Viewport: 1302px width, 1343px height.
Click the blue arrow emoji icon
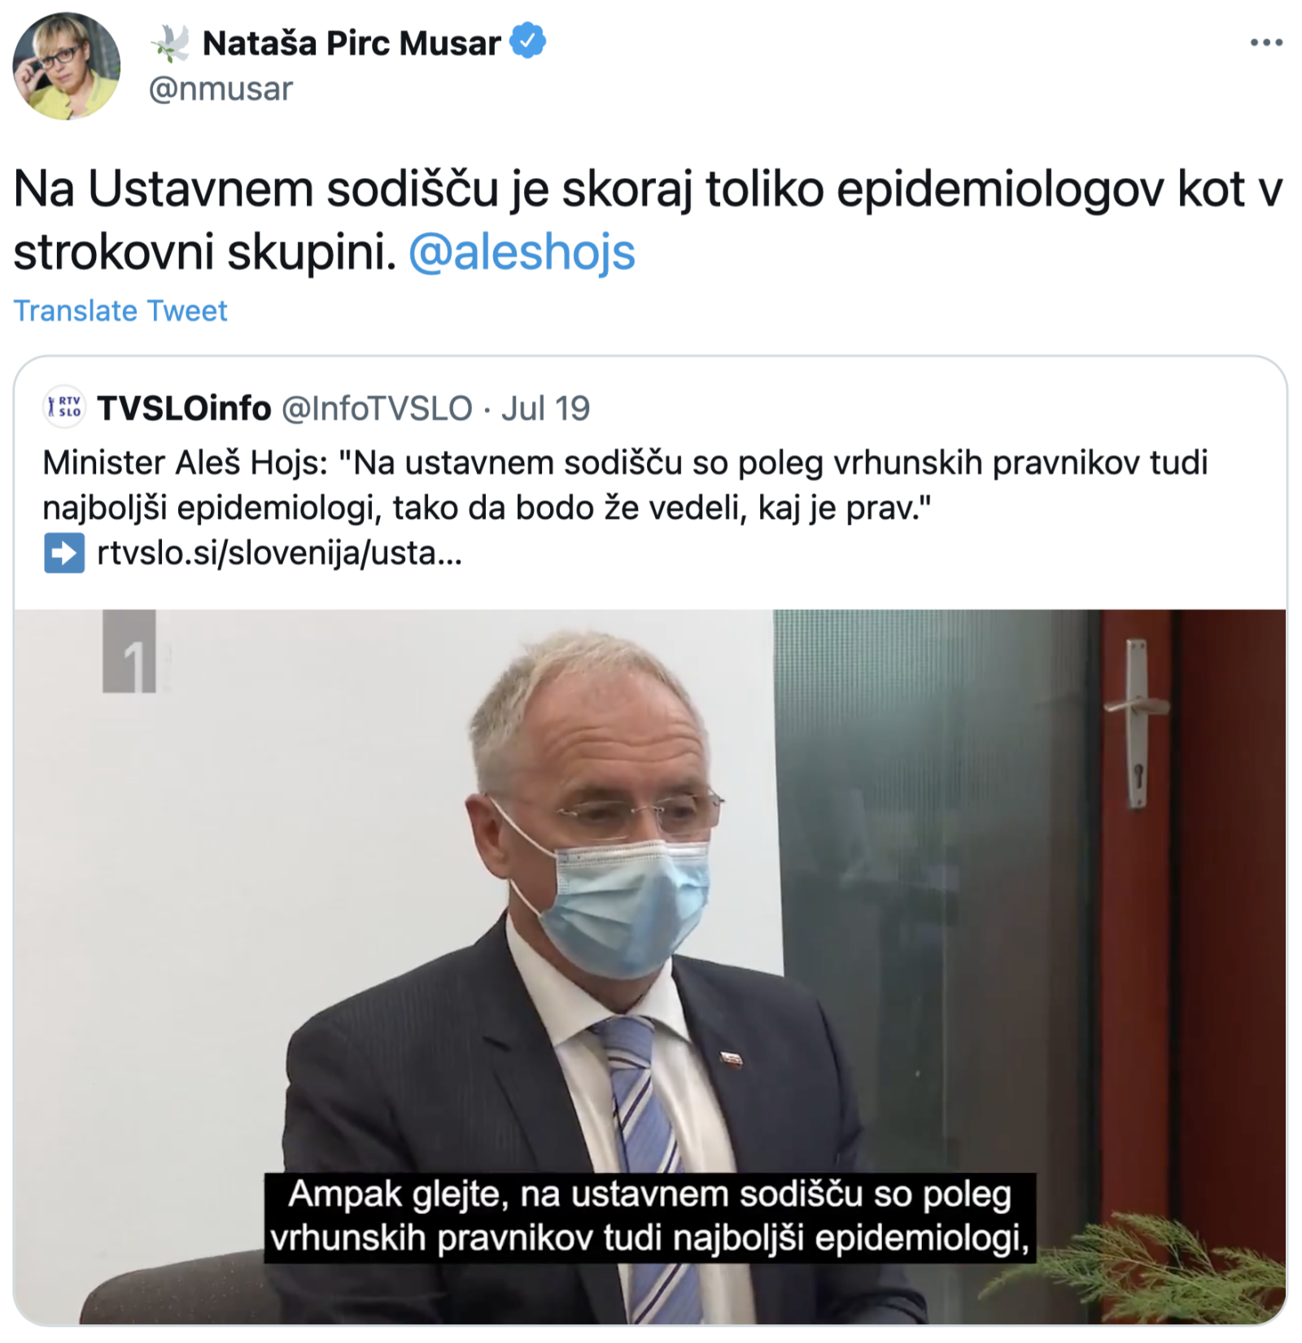[64, 553]
